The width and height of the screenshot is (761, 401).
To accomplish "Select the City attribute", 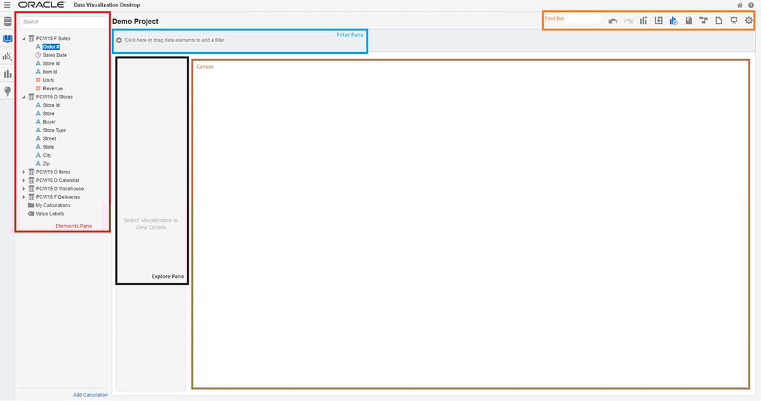I will click(46, 155).
